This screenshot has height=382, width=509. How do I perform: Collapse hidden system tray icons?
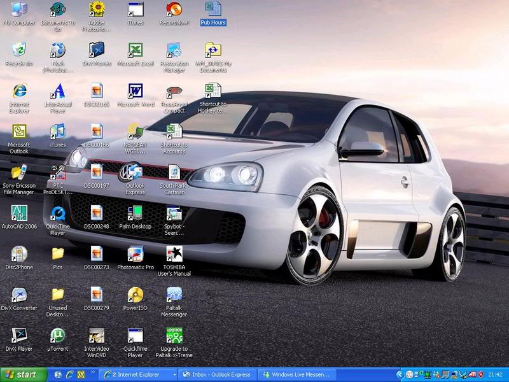(x=400, y=374)
